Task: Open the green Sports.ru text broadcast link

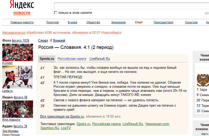Action: pyautogui.click(x=83, y=124)
